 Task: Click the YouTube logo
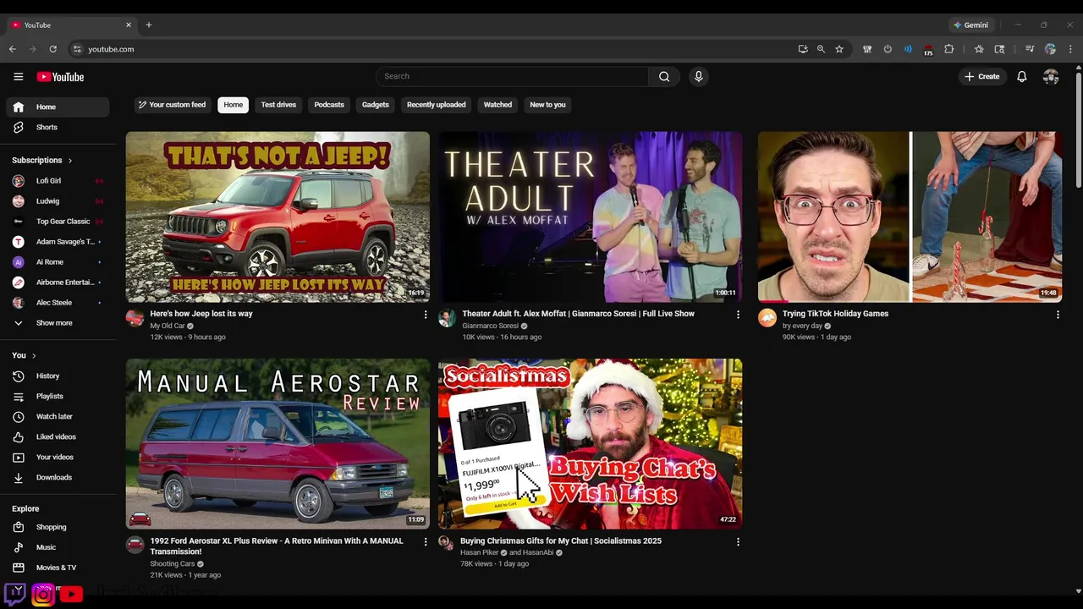(60, 77)
